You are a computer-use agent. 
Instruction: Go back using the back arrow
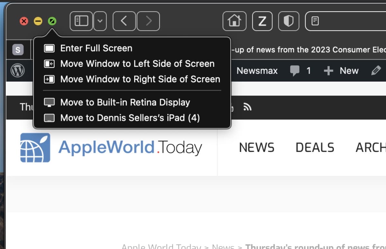click(x=124, y=21)
